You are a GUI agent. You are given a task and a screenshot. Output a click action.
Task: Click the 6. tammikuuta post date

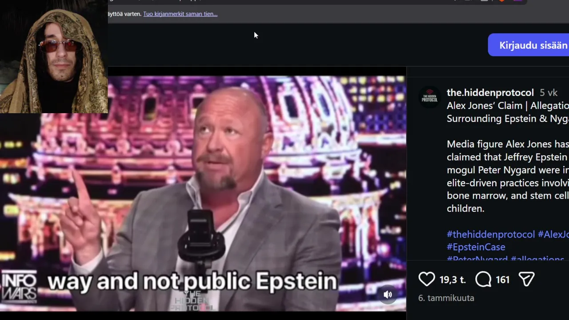click(446, 298)
